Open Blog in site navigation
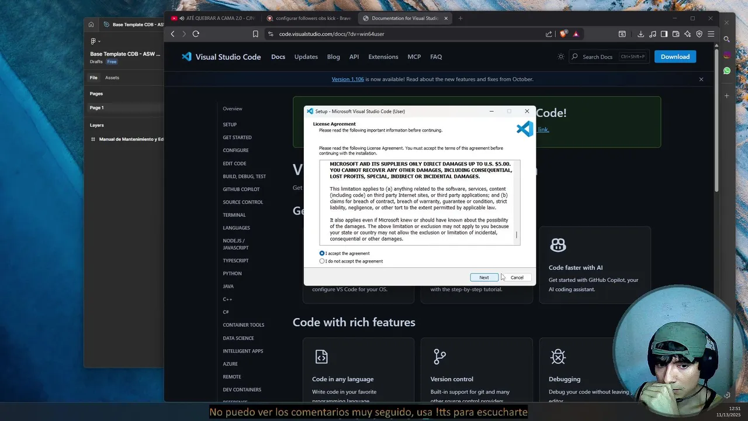 click(x=334, y=57)
